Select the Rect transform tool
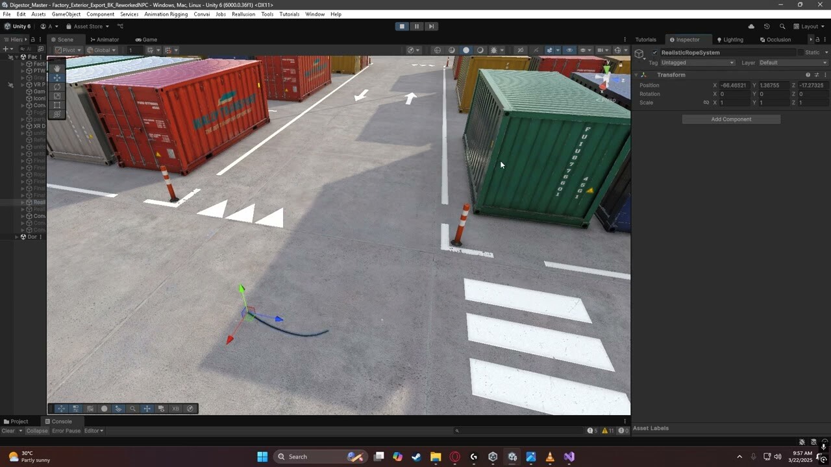The image size is (831, 467). [x=57, y=105]
